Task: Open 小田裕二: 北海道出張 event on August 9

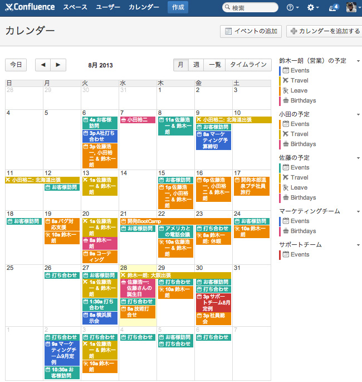Action: (234, 119)
